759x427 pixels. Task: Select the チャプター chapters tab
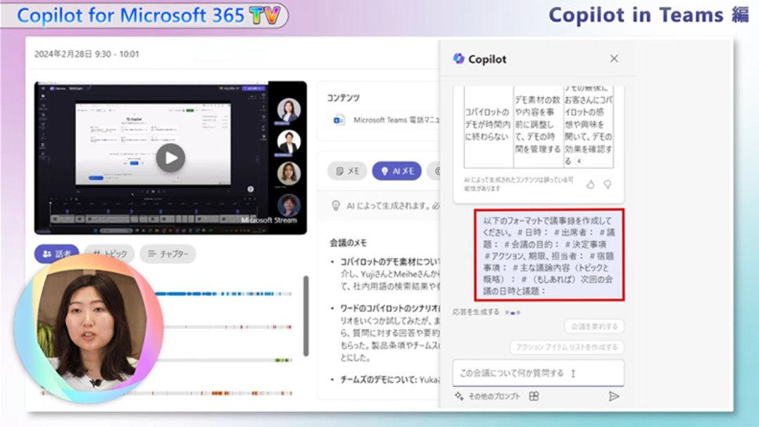[168, 254]
